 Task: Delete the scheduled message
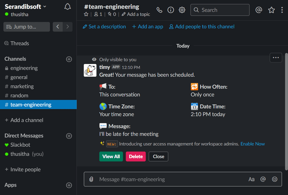pyautogui.click(x=136, y=157)
